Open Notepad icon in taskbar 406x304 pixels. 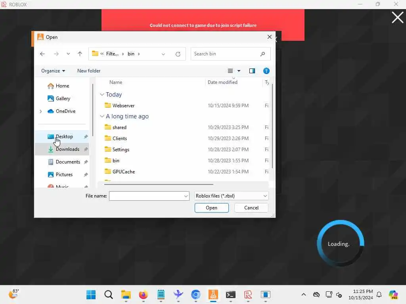click(161, 294)
